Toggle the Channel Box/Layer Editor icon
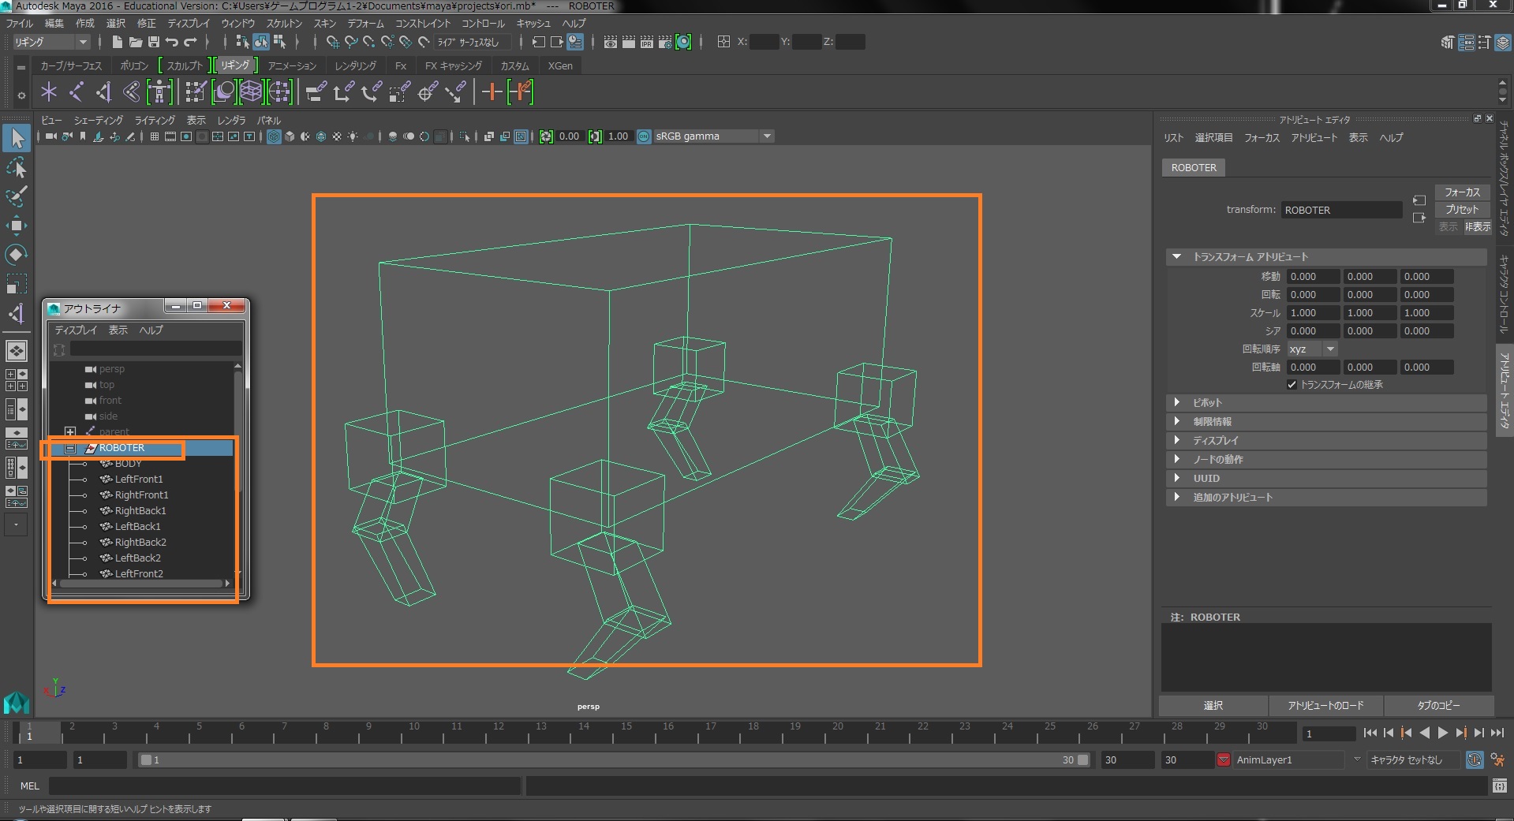The image size is (1514, 821). 1503,43
